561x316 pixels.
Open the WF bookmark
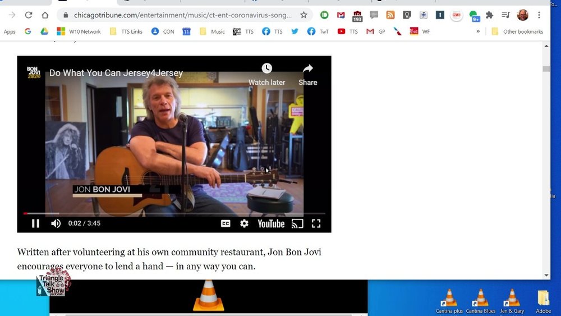coord(420,31)
